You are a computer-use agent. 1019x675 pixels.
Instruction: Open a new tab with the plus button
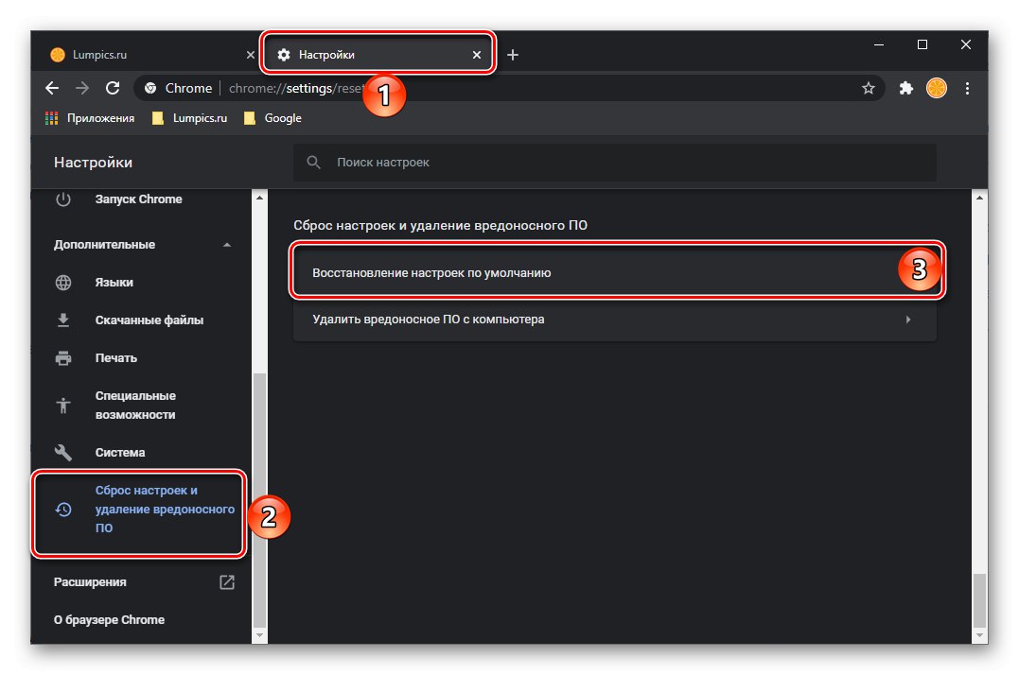513,55
